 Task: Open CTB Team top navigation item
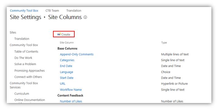[x=52, y=11]
